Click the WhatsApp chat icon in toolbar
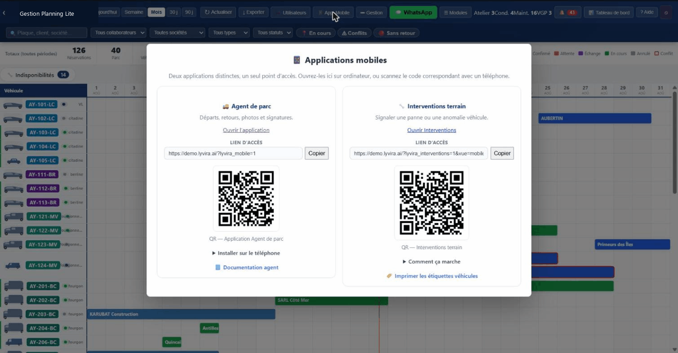 coord(398,13)
